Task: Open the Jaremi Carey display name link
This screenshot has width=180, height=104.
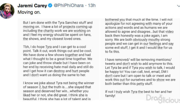Action: (x=32, y=6)
